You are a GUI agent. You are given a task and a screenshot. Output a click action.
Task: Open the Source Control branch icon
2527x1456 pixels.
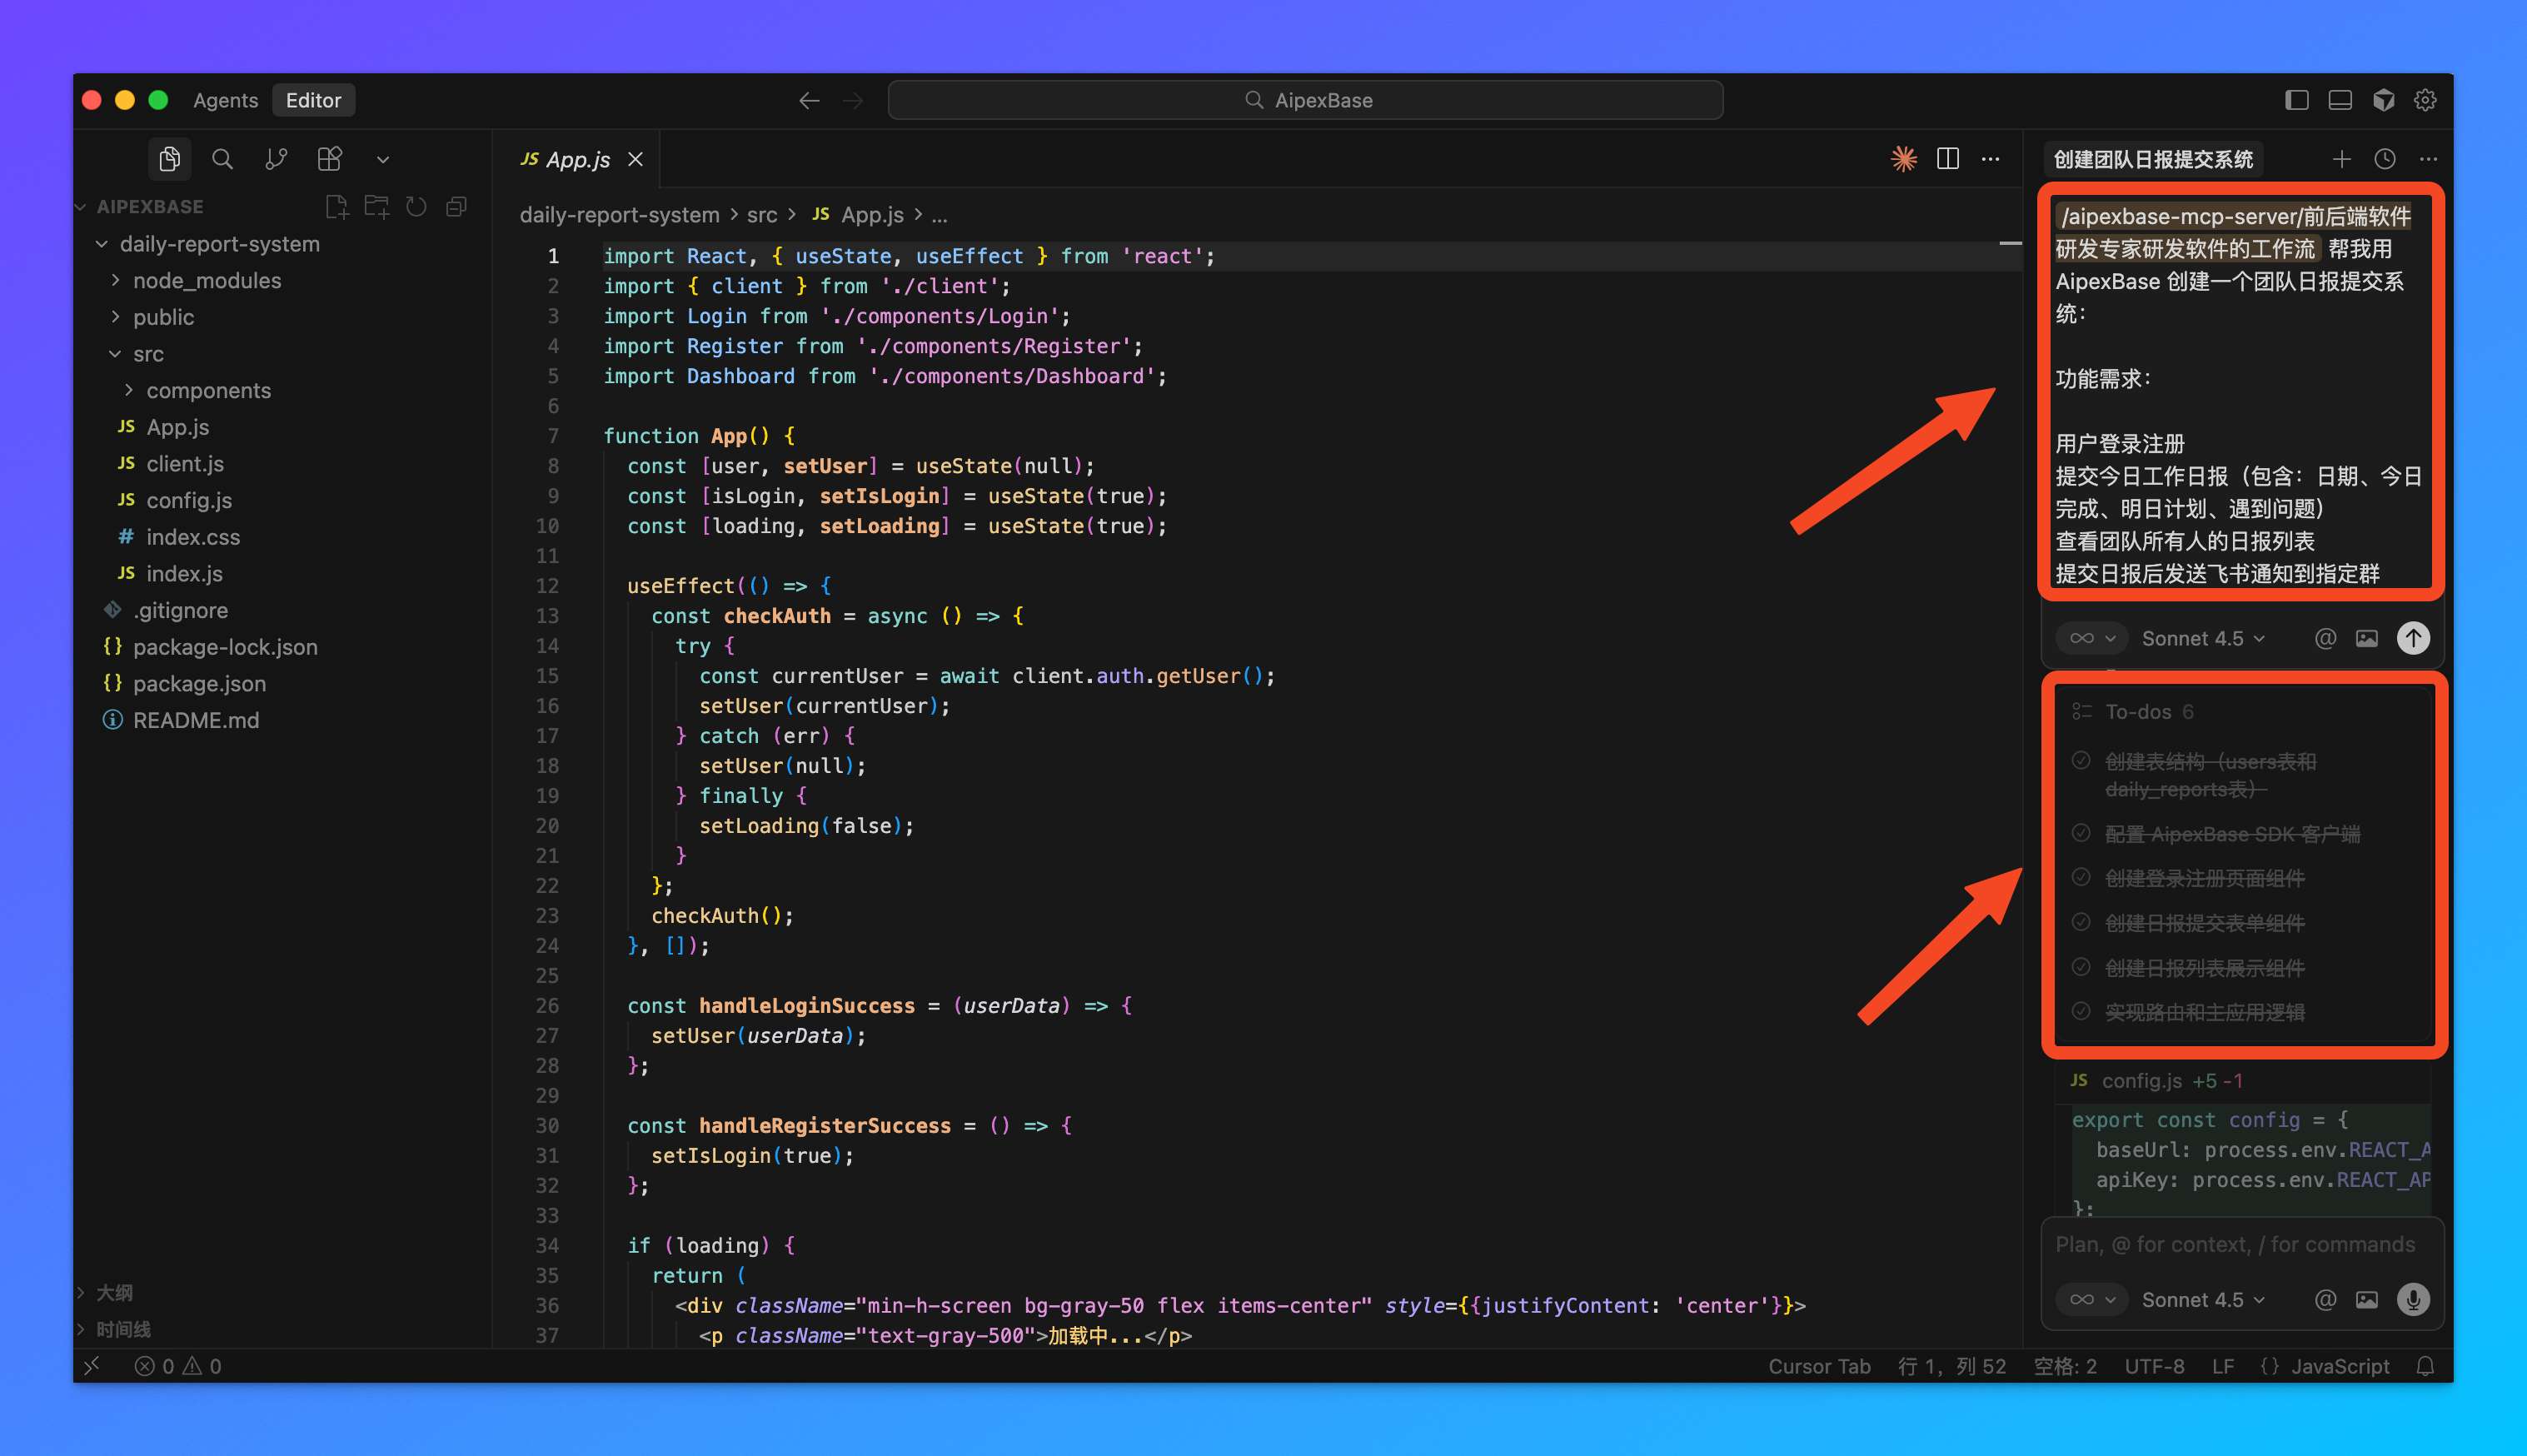(276, 159)
